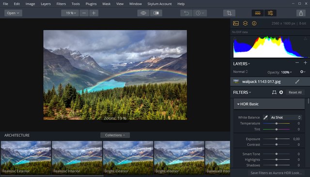Click the filters panel vertical scrollbar

coord(308,101)
